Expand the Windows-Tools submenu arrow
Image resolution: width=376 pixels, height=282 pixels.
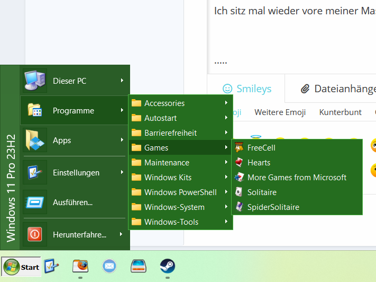point(226,222)
